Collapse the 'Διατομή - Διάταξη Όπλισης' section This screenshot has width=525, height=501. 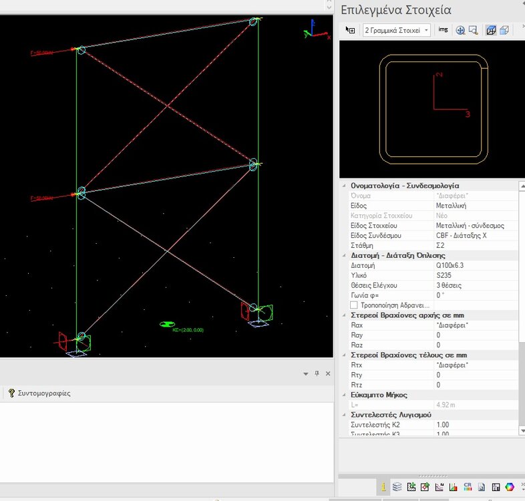345,255
